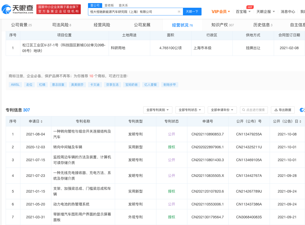
Task: Expand the 百宝箱 menu
Action: pyautogui.click(x=243, y=12)
